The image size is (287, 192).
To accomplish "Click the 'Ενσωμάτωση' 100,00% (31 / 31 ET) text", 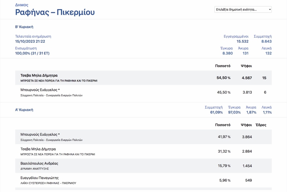I will (x=32, y=53).
